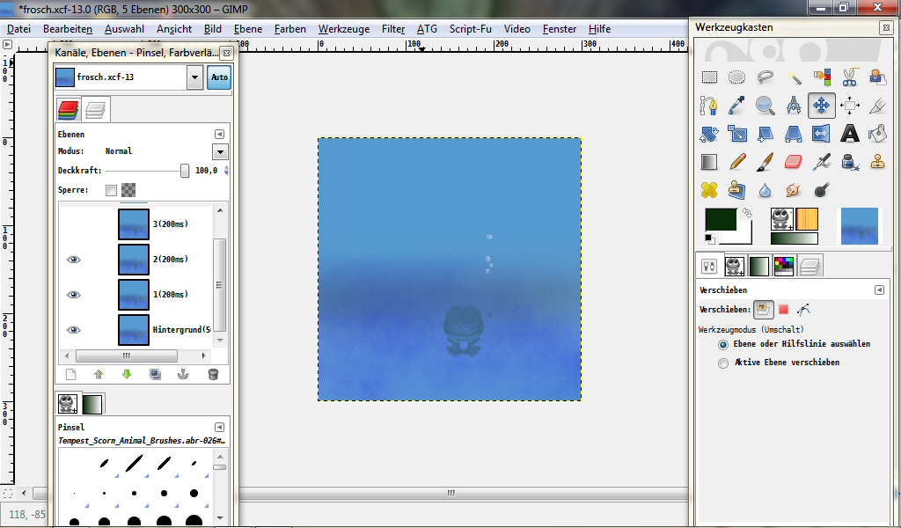The image size is (901, 528).
Task: Click the Deckkraft opacity slider
Action: (148, 171)
